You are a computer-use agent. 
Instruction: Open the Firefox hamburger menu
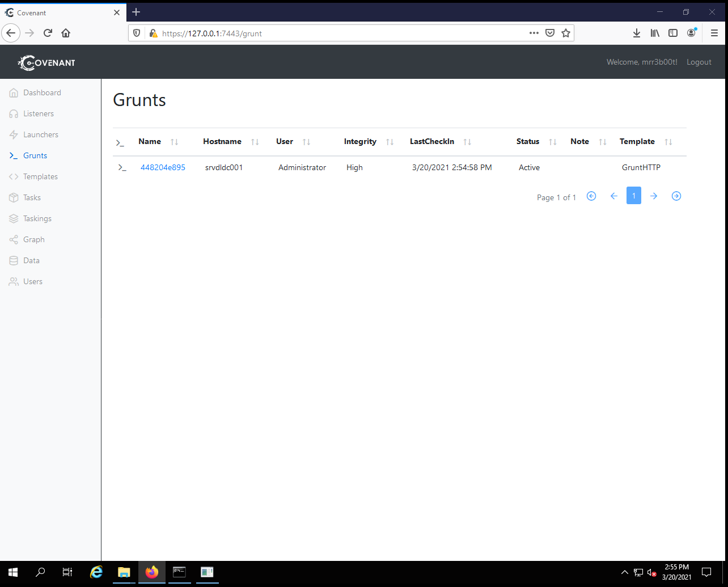714,33
